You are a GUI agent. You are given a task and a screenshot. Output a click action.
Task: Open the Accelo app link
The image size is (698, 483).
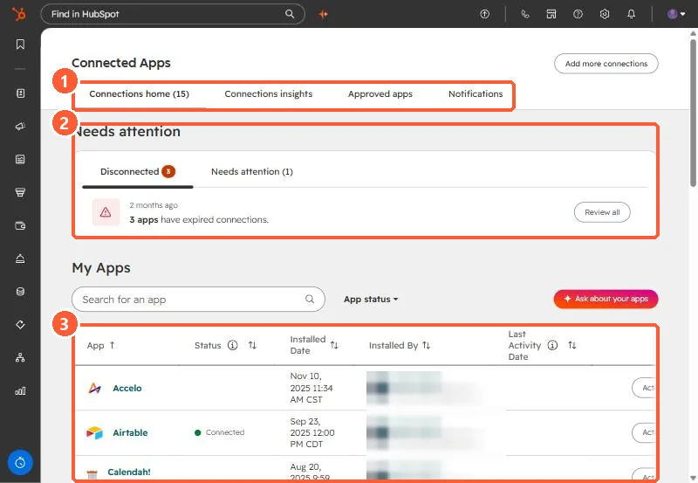(127, 388)
